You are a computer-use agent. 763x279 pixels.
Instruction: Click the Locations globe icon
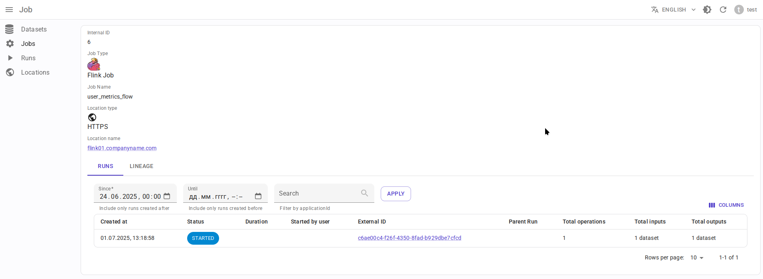(10, 72)
